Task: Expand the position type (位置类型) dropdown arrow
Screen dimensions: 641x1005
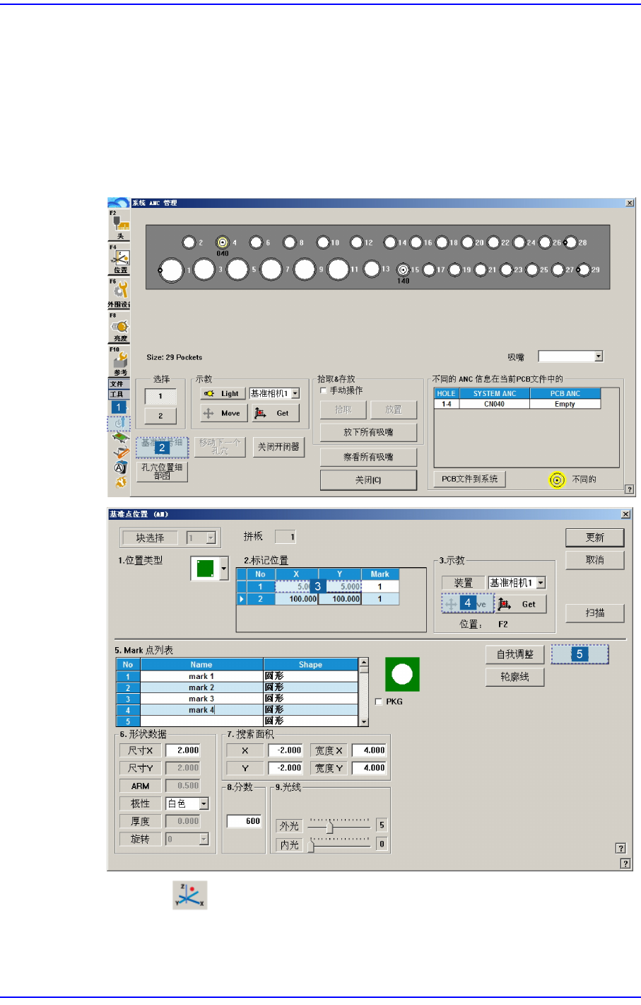Action: 225,568
